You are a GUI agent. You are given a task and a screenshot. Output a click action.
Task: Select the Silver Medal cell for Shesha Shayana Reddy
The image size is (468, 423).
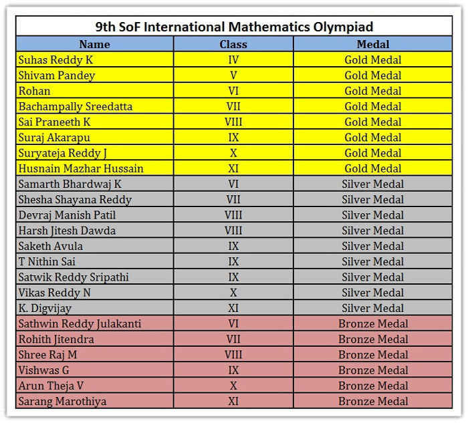coord(372,199)
